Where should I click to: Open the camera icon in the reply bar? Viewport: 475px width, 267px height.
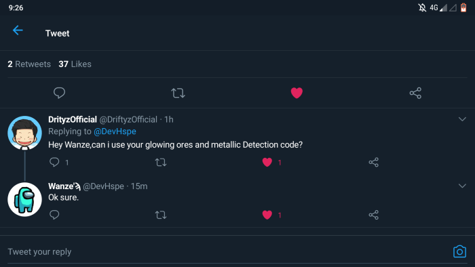tap(459, 251)
